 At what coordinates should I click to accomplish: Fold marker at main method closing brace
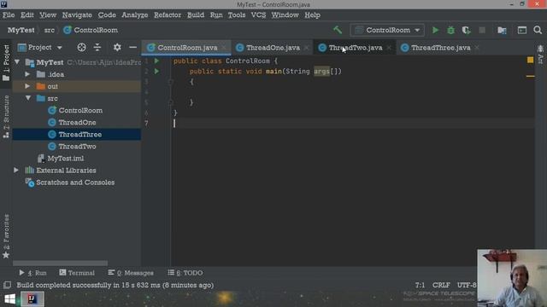tap(171, 102)
